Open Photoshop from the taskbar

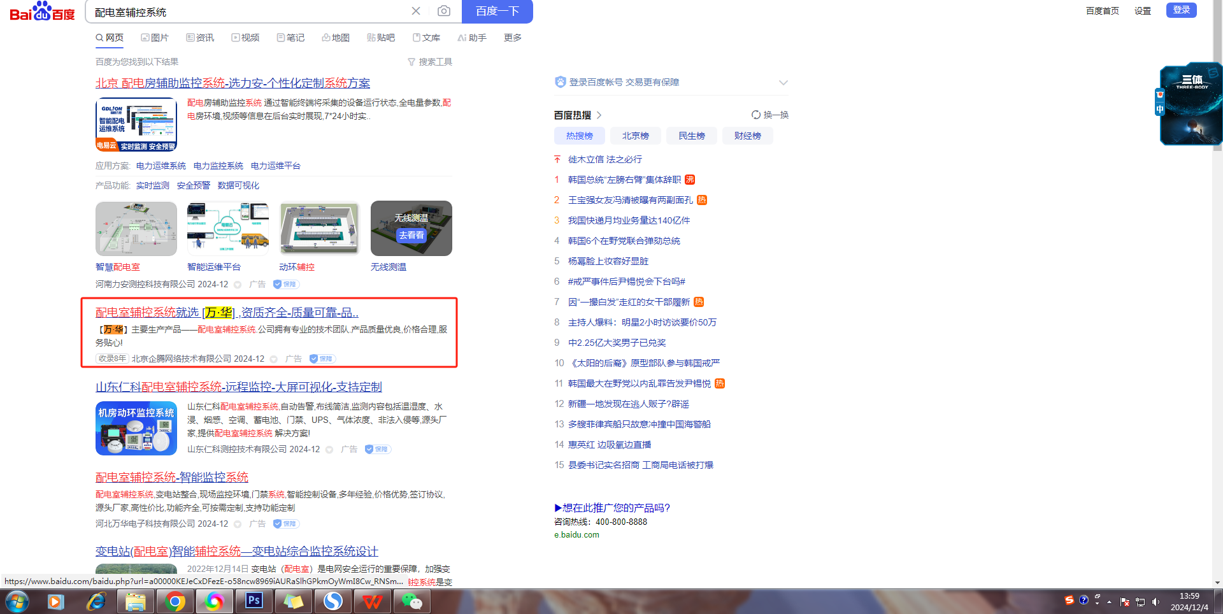[254, 601]
